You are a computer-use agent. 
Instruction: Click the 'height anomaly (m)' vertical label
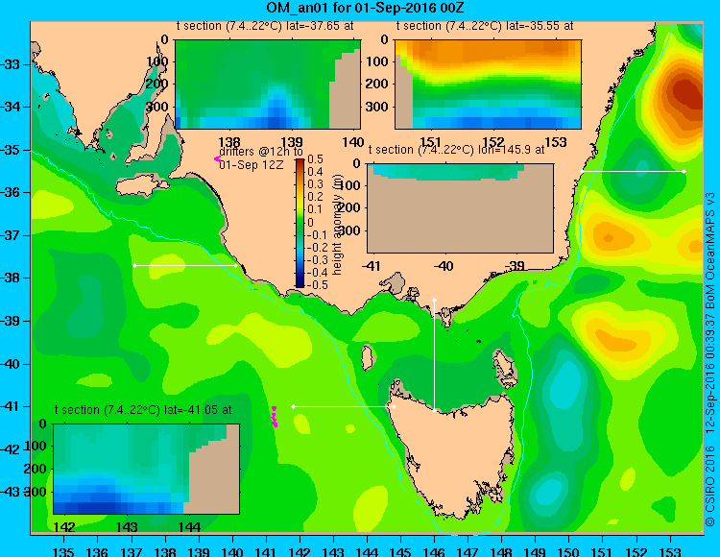(x=338, y=225)
